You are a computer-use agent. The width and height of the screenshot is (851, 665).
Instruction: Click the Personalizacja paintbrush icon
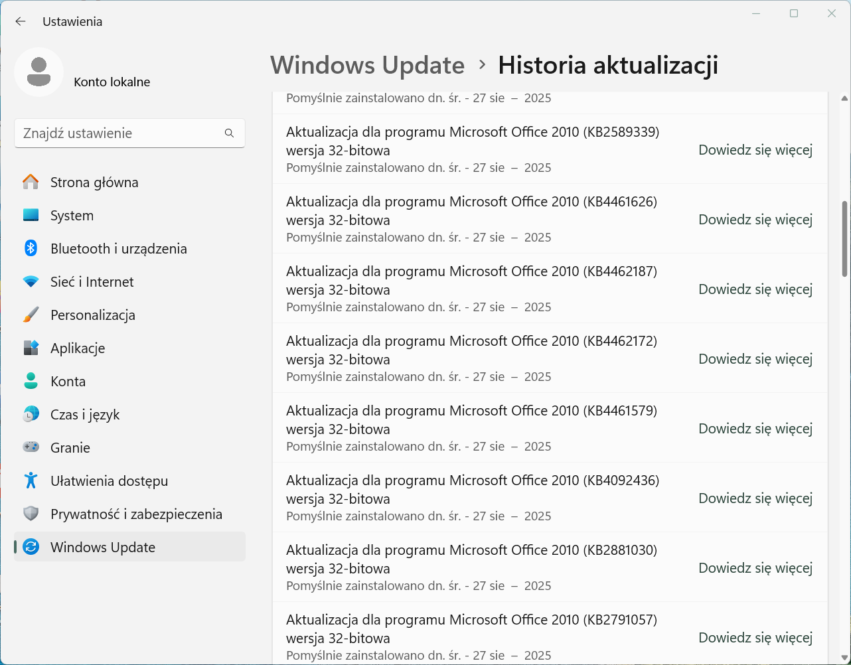31,315
